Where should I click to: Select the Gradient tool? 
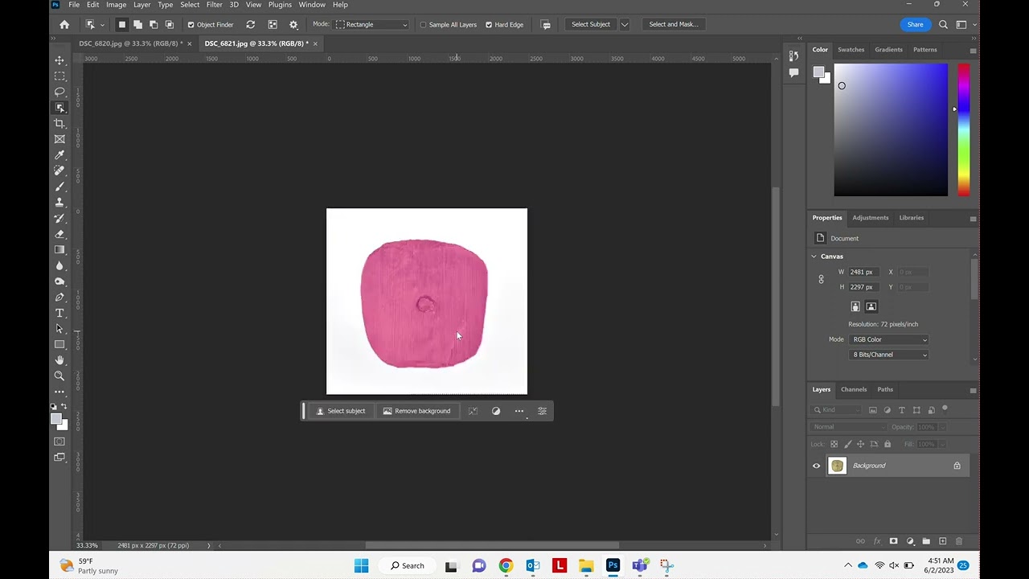tap(59, 249)
